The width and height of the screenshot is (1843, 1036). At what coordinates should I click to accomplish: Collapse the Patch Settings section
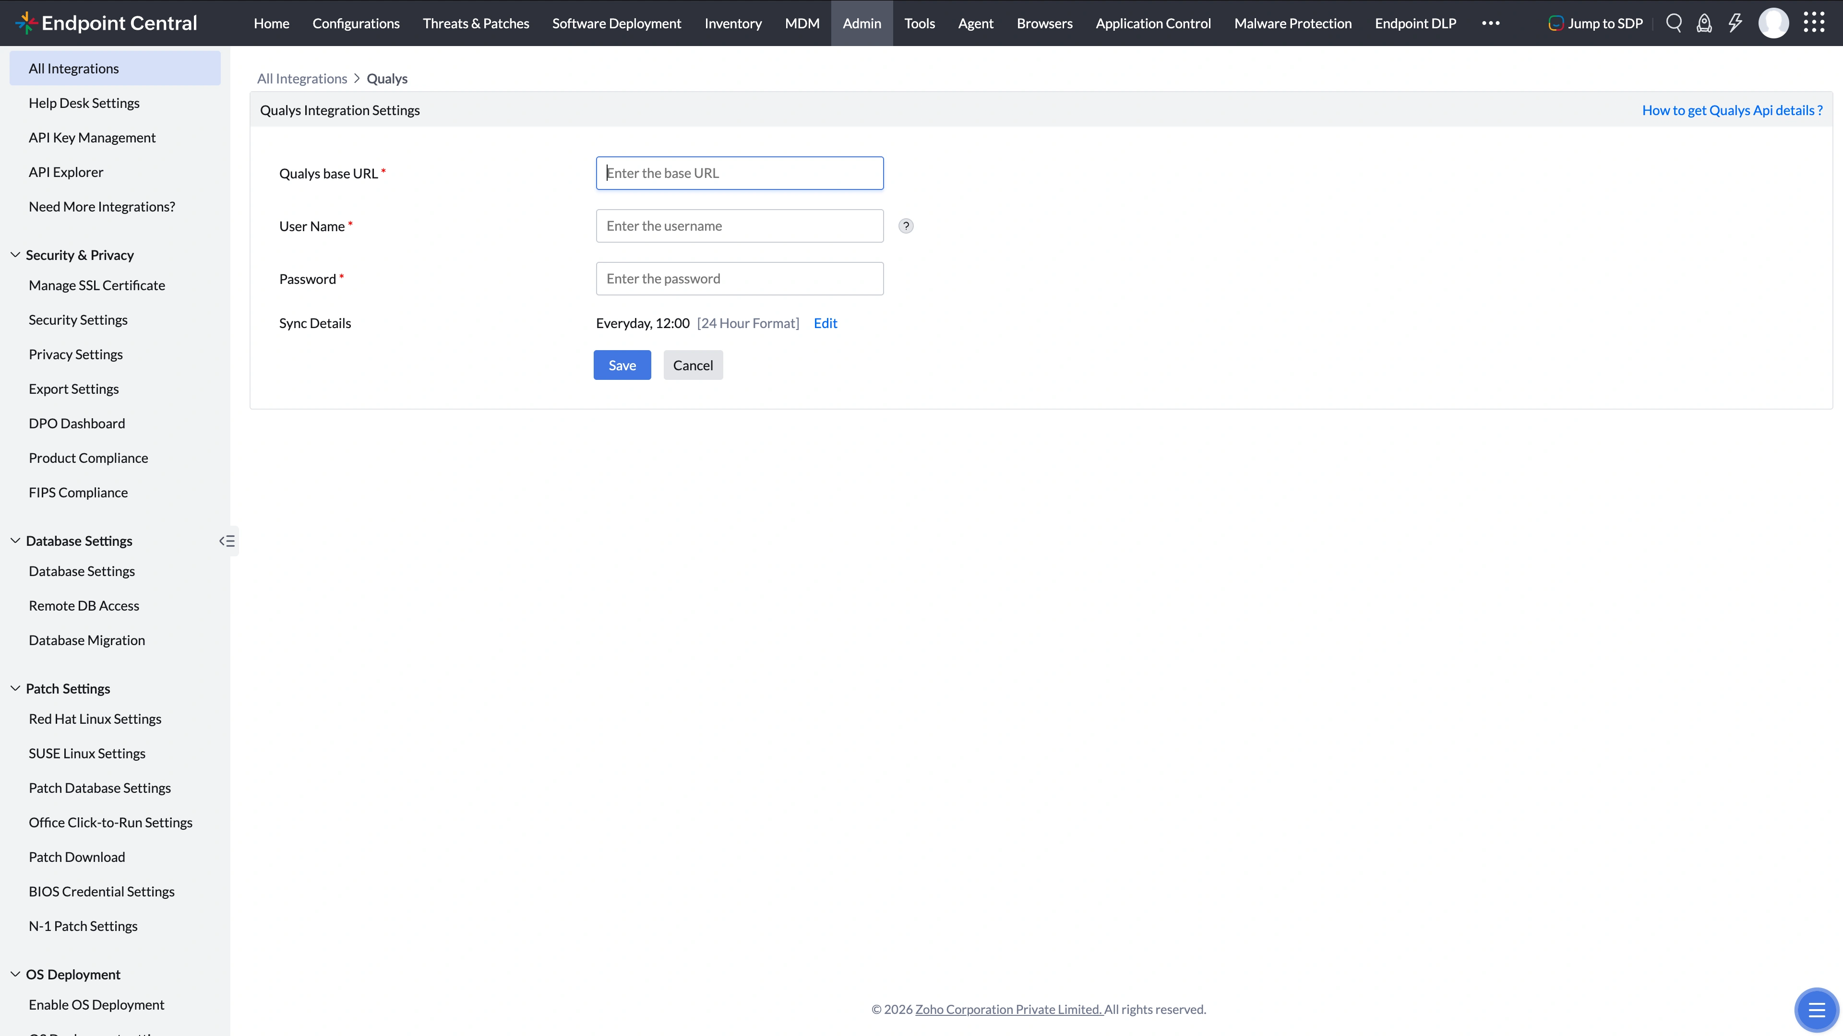coord(15,688)
